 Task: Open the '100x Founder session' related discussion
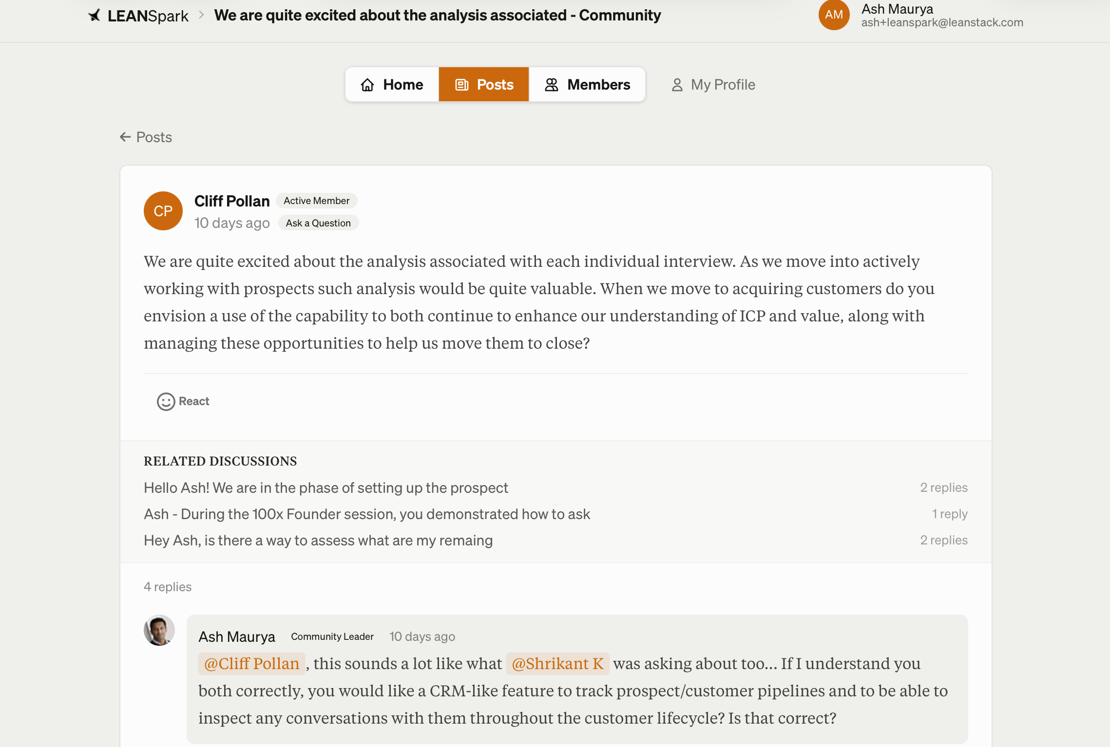pos(366,514)
